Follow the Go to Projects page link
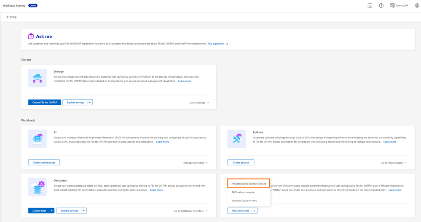The image size is (421, 222). 393,163
